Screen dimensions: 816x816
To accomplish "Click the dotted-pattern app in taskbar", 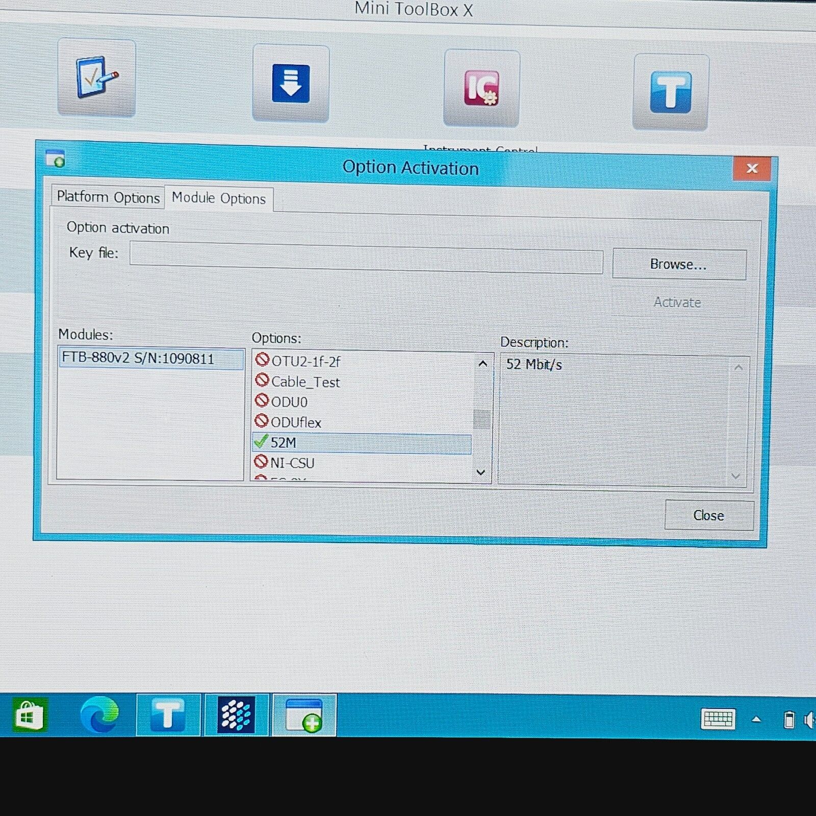I will click(x=236, y=715).
